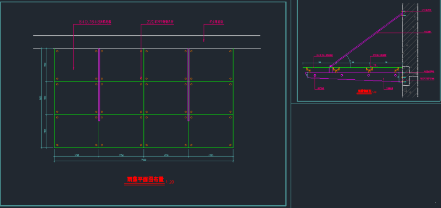
Task: Select the right magenta vertical beam in plan
Action: 189,85
